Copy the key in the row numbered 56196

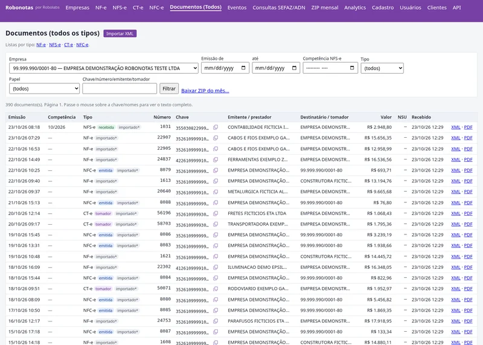point(216,213)
